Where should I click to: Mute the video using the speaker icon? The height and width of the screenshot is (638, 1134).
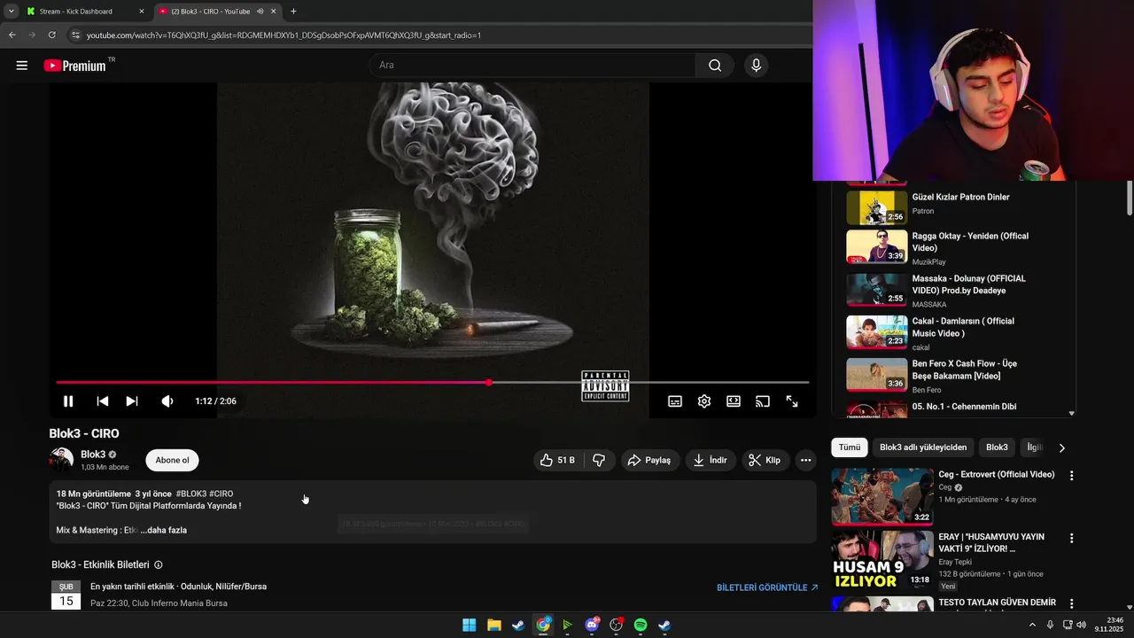[x=167, y=401]
